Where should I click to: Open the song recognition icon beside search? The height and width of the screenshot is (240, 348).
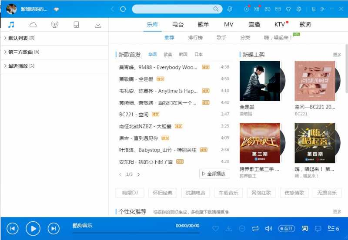[x=230, y=9]
